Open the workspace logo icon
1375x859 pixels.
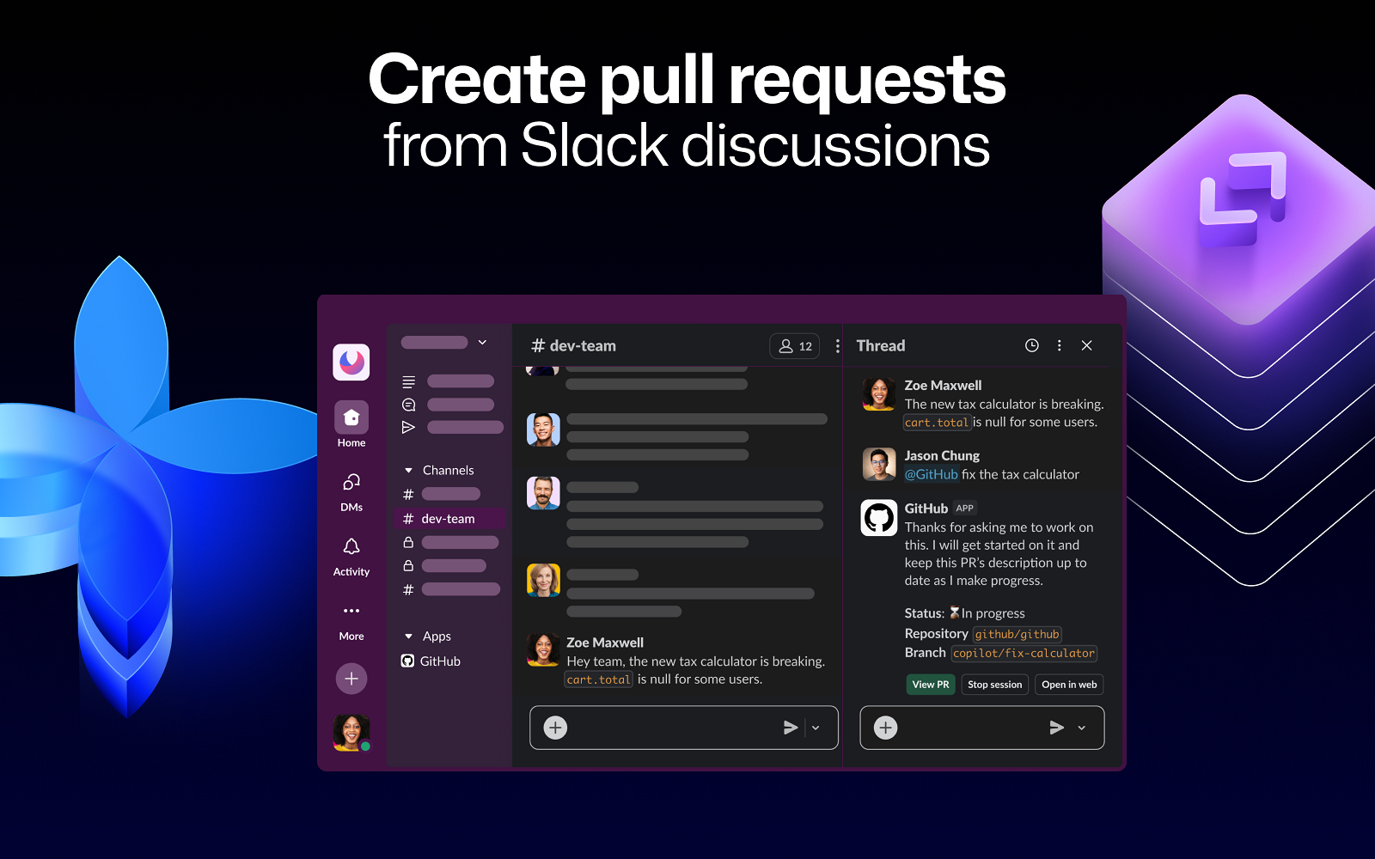tap(351, 362)
